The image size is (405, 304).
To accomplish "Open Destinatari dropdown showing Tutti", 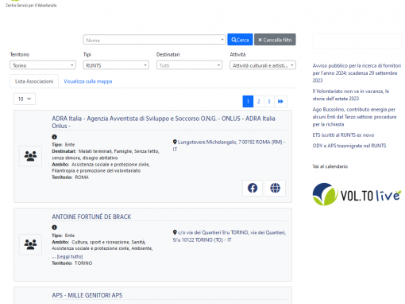I will click(x=189, y=65).
